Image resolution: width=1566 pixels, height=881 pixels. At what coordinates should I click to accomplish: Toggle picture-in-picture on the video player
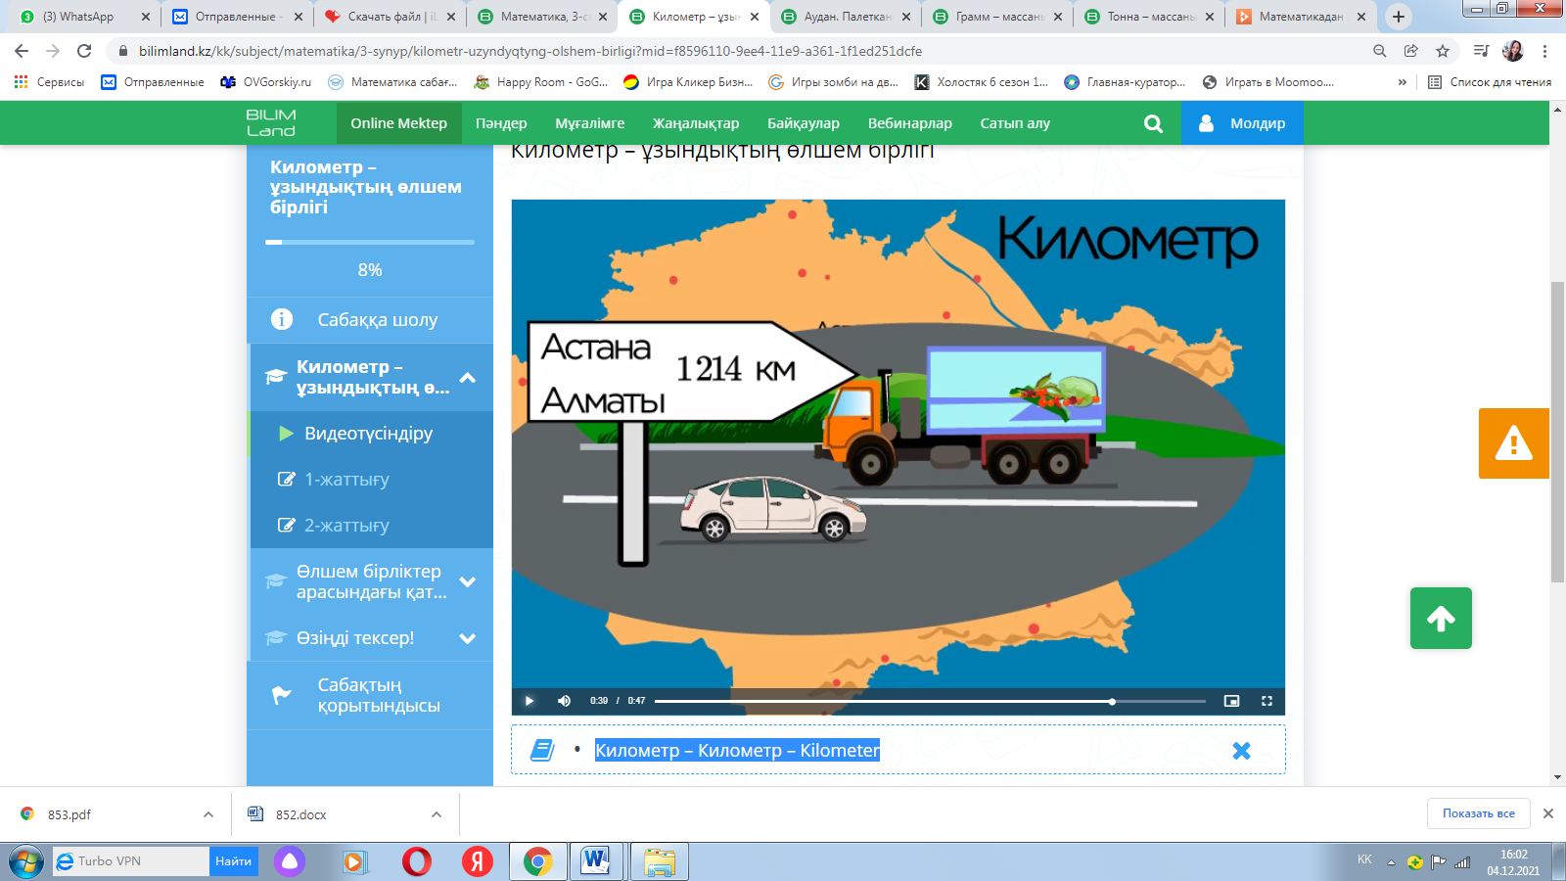[1231, 701]
